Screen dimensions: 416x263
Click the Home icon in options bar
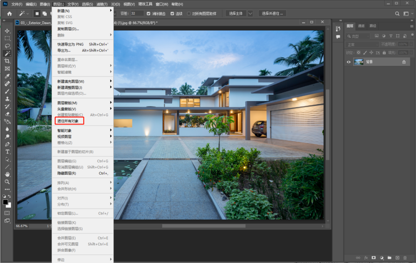click(x=10, y=13)
